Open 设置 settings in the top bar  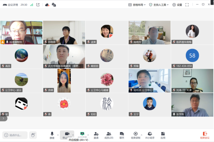point(177,5)
